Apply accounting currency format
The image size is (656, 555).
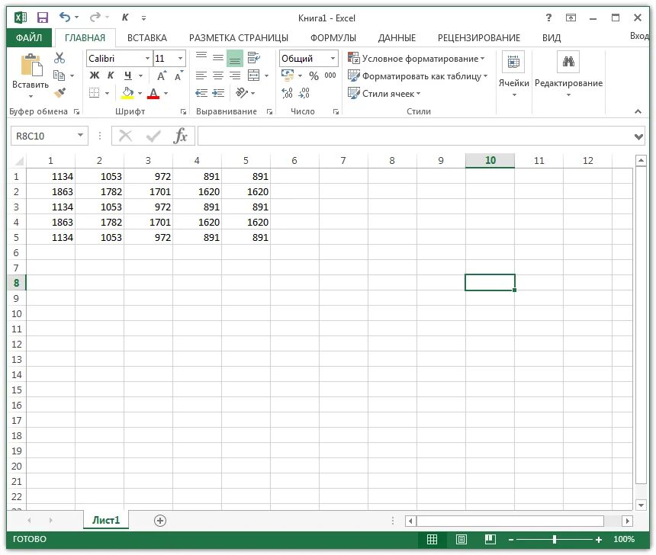tap(288, 75)
